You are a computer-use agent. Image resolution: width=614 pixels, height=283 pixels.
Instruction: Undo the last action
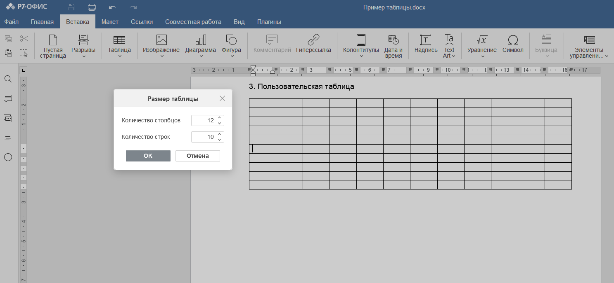point(112,7)
